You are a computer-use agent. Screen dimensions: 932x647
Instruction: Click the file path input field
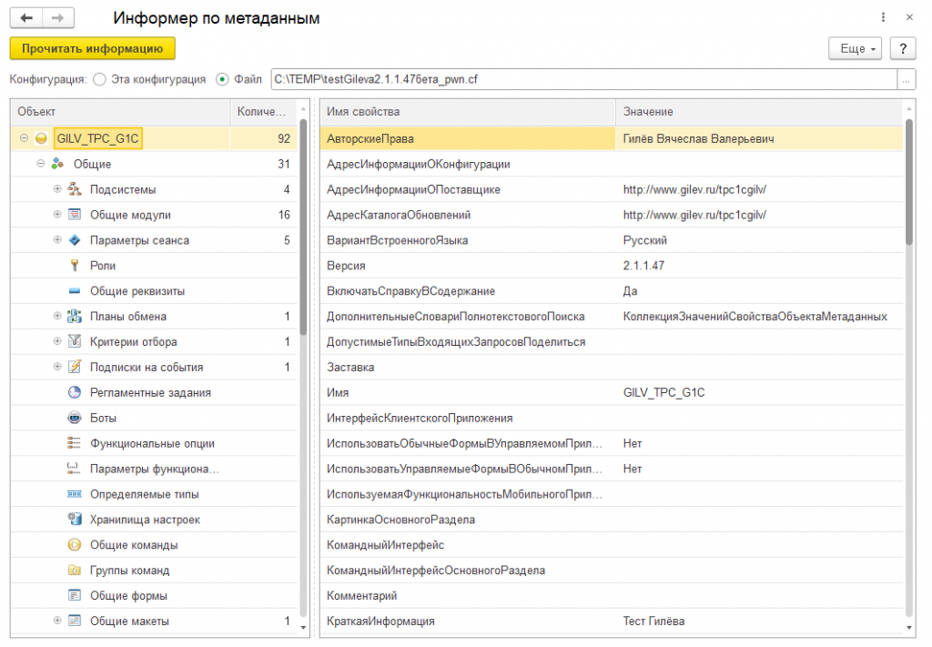coord(582,79)
